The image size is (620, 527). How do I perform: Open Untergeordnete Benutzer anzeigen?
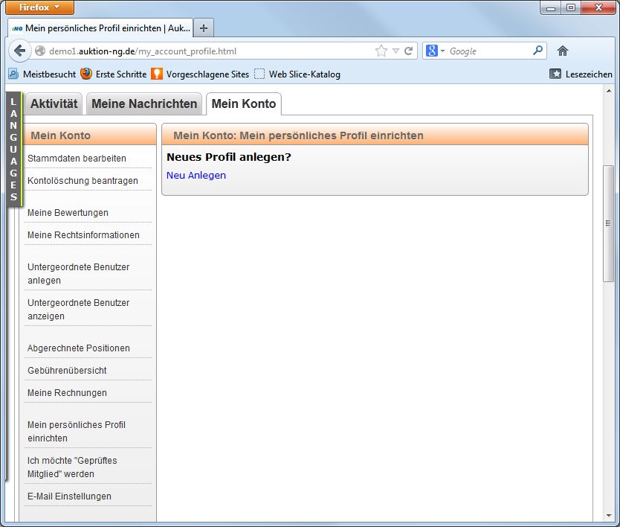78,309
